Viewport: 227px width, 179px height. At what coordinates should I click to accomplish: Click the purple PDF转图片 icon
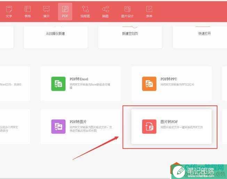click(x=58, y=127)
